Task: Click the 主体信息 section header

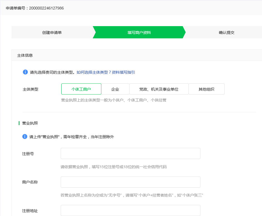Action: 25,55
